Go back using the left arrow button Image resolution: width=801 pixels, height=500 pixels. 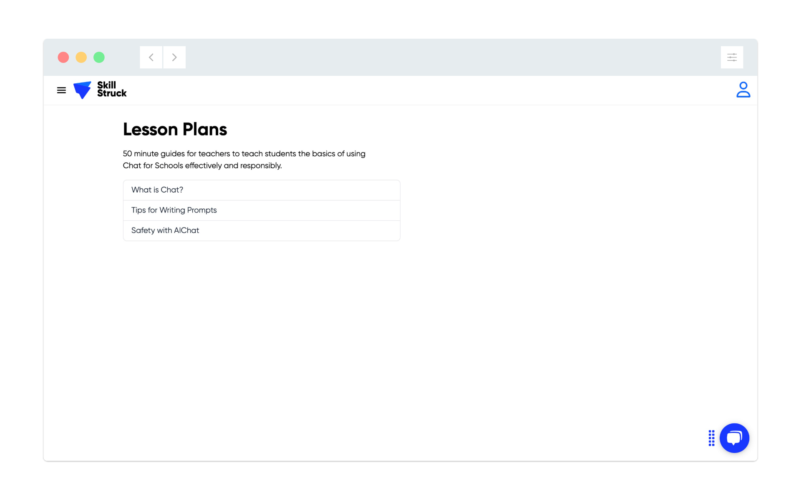tap(151, 57)
